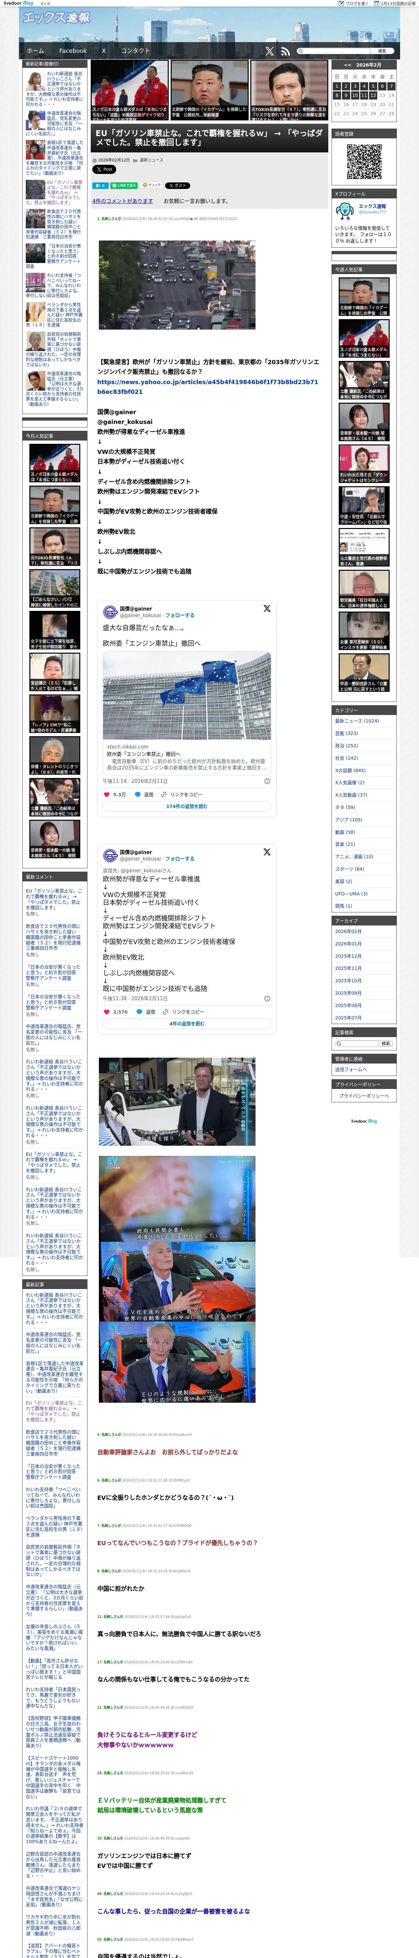This screenshot has height=1958, width=419.
Task: Open 2025年12月 archive
Action: pos(348,956)
